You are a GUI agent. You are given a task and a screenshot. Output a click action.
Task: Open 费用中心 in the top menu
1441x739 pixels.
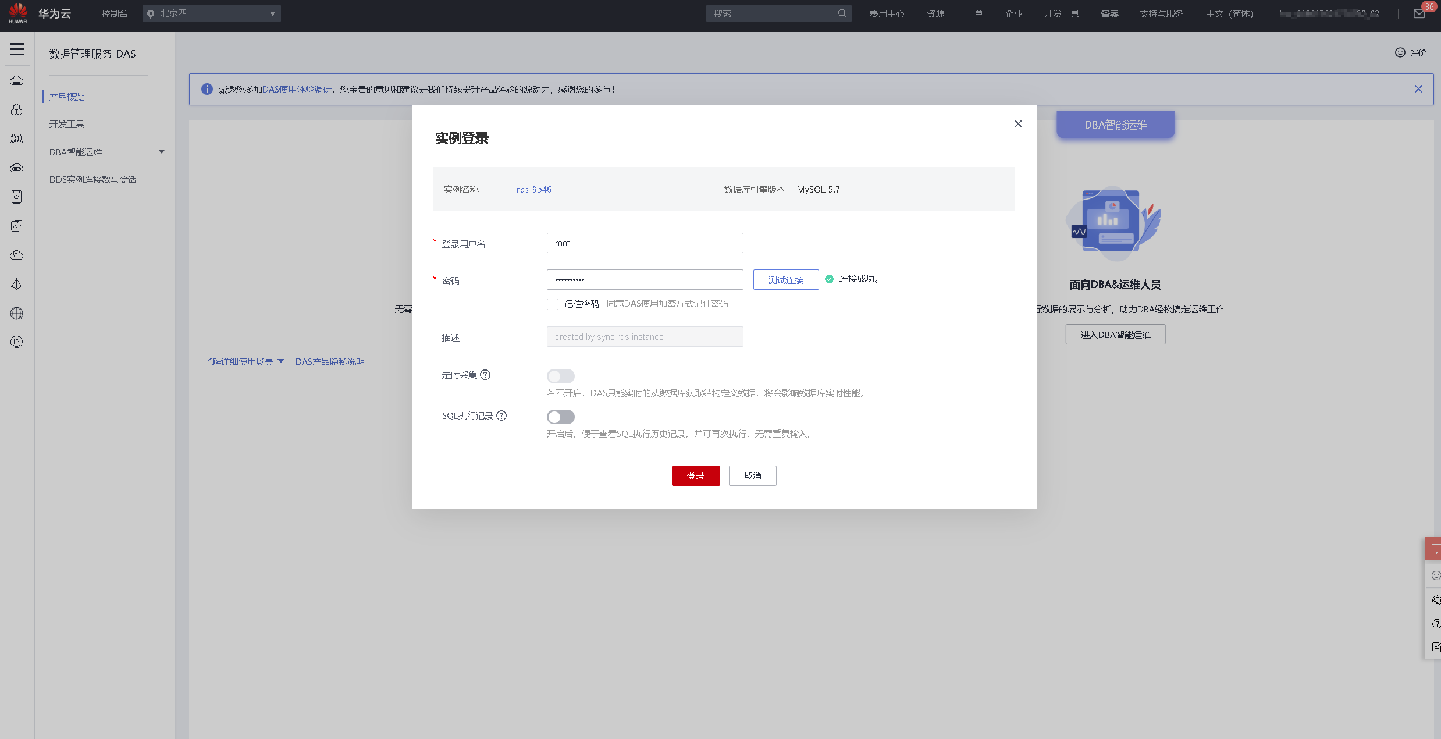tap(887, 13)
